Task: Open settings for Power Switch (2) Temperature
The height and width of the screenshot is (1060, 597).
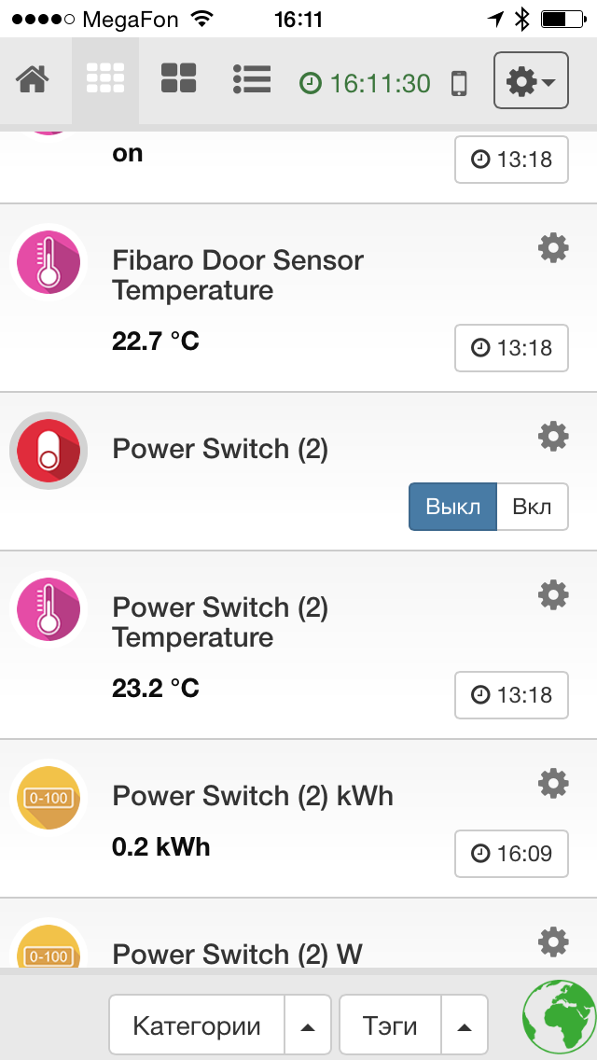Action: pos(553,594)
